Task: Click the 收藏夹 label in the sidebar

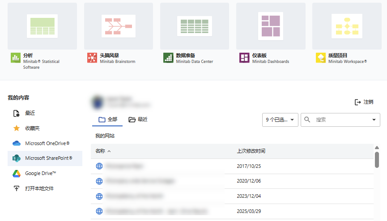Action: click(x=32, y=128)
